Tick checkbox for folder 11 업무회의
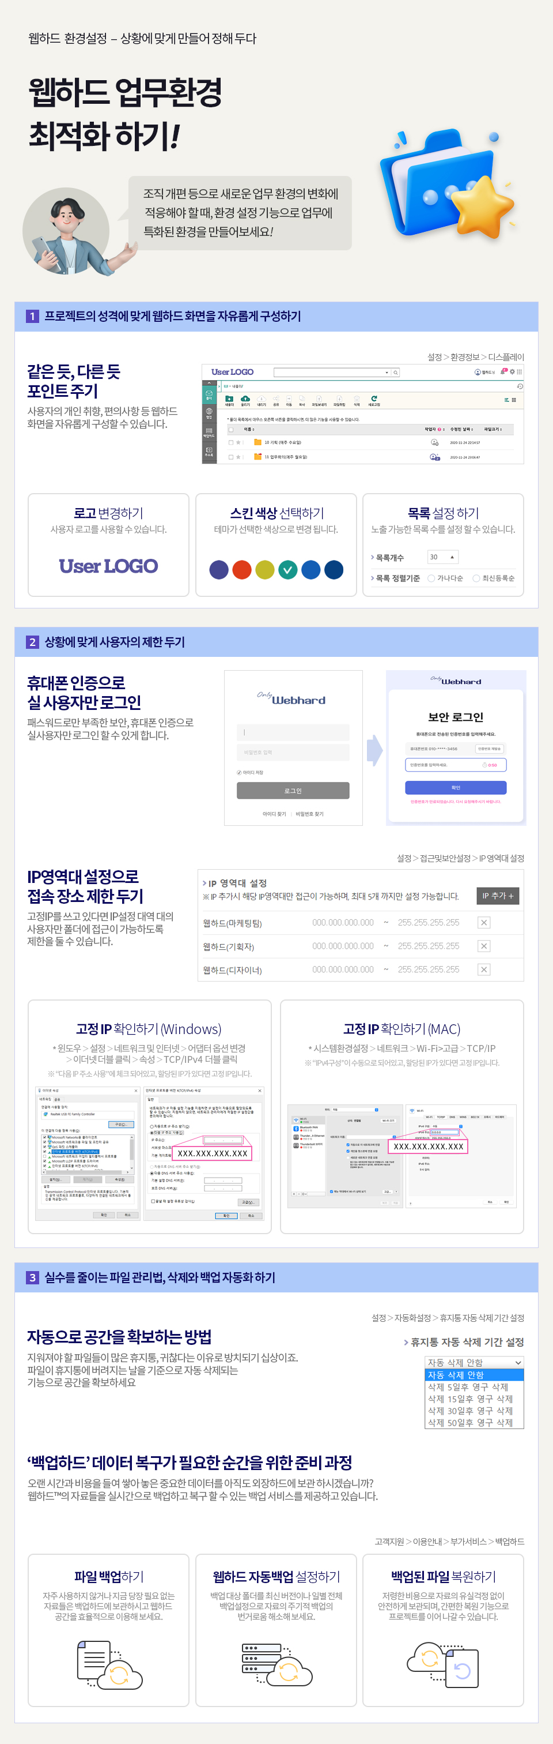Image resolution: width=553 pixels, height=1744 pixels. point(231,457)
